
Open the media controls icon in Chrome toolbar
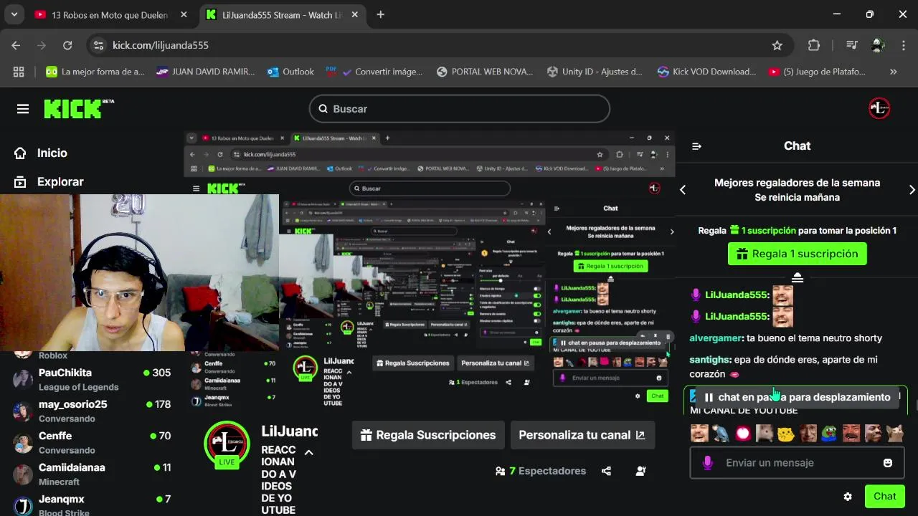click(851, 45)
